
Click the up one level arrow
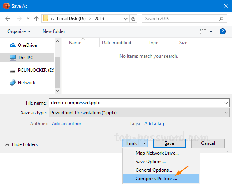click(x=36, y=19)
